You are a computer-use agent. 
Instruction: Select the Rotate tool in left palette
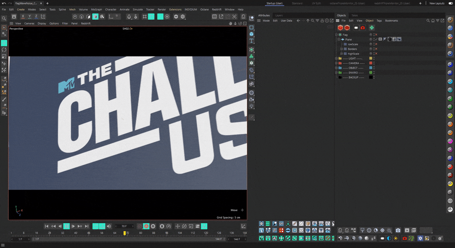point(4,50)
